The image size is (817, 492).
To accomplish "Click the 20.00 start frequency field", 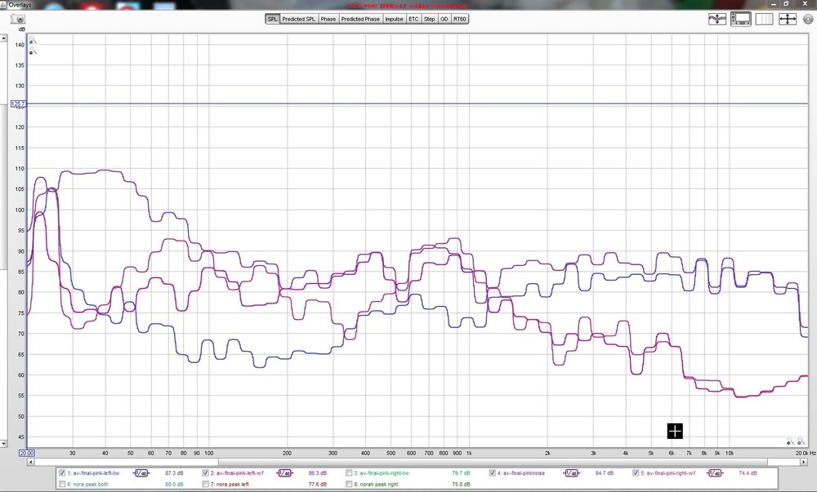I will pyautogui.click(x=27, y=453).
